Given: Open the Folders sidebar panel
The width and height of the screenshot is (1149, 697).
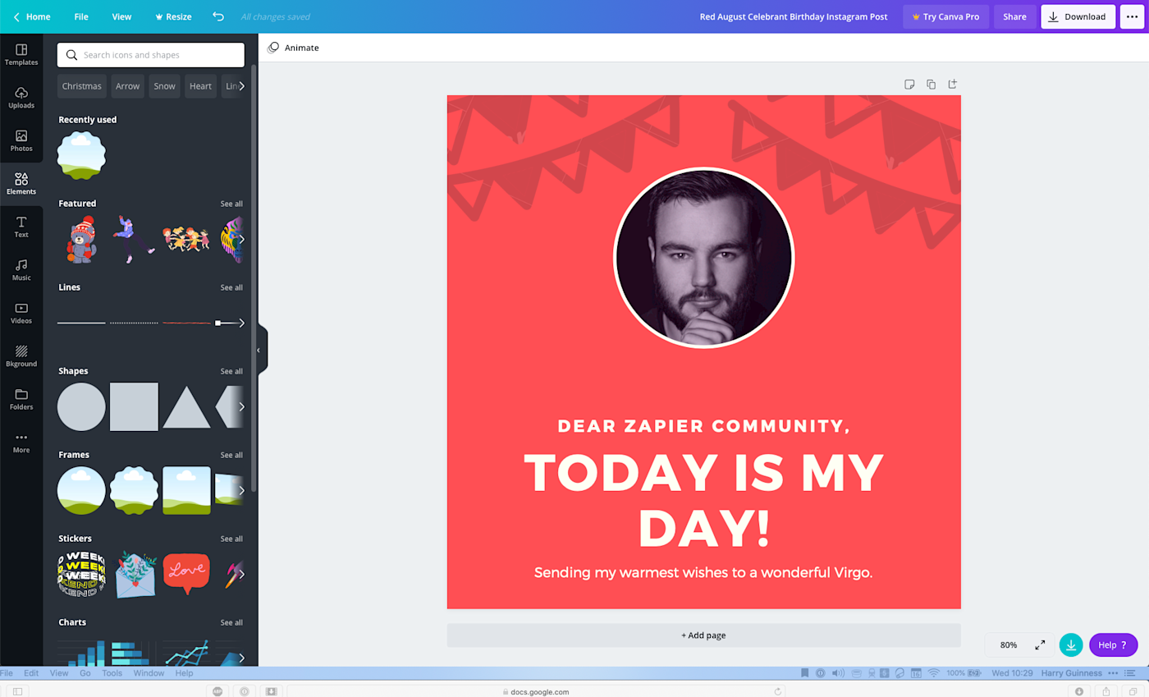Looking at the screenshot, I should 21,399.
